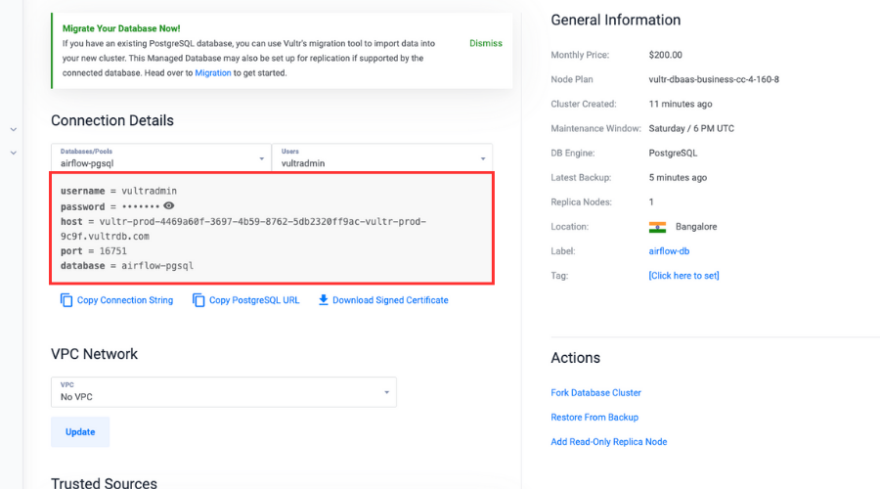Expand the upper sidebar chevron

point(13,129)
